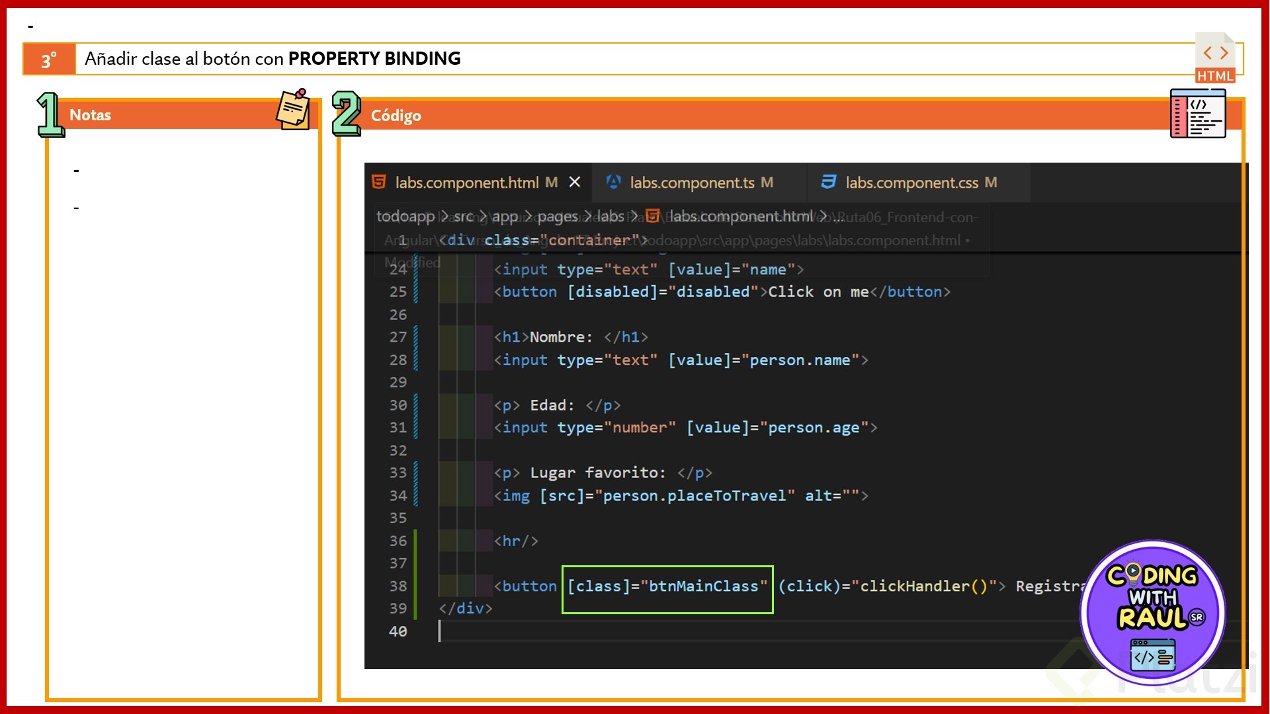Click the Angular icon on labs.component.ts tab
Image resolution: width=1270 pixels, height=714 pixels.
[x=613, y=182]
